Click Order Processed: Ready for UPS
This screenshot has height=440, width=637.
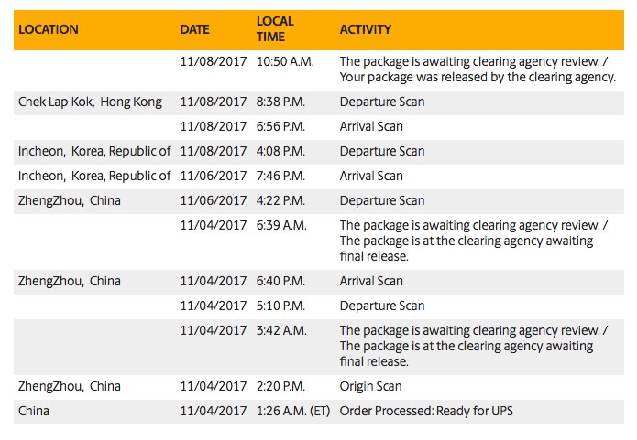pyautogui.click(x=426, y=412)
